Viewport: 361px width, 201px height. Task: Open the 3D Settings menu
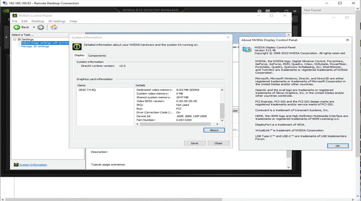click(x=57, y=21)
